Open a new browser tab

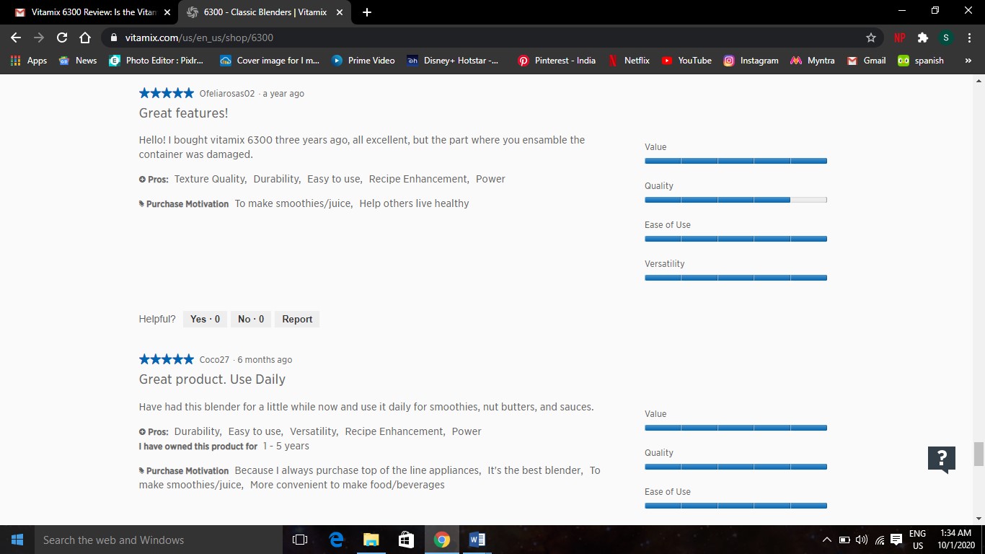[x=367, y=12]
